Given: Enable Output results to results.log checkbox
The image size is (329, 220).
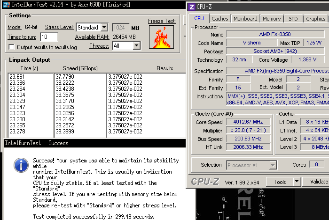Looking at the screenshot, I should pyautogui.click(x=11, y=47).
